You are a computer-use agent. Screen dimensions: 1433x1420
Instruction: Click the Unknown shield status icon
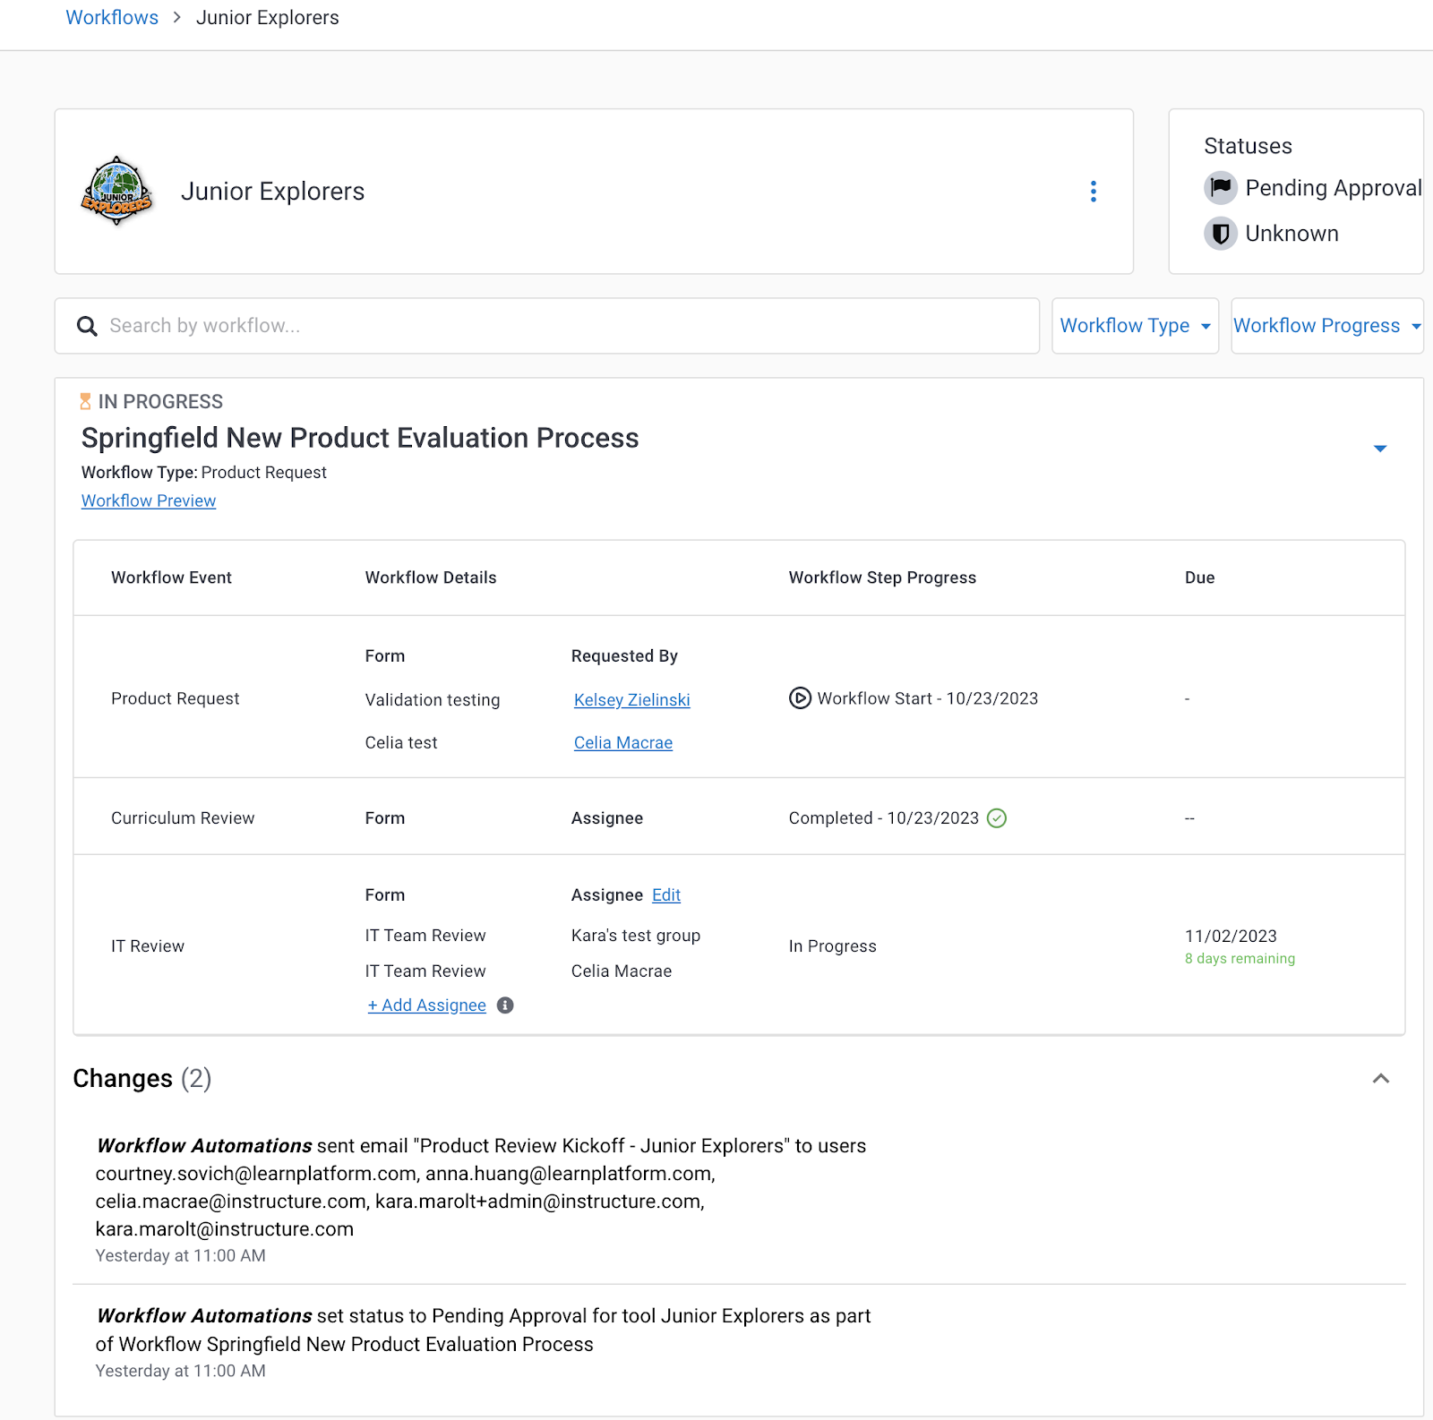[x=1220, y=234]
